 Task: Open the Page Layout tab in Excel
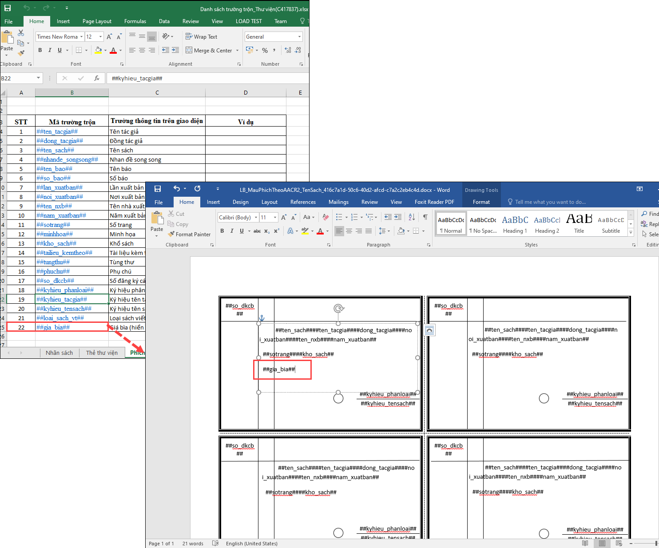coord(97,21)
